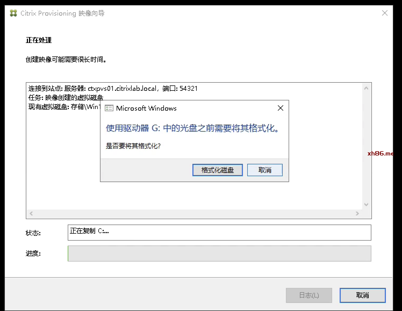Click the log line 连接到站点: 服务器: ctxpvs01.citrixlab.local
The image size is (402, 311).
pos(113,88)
